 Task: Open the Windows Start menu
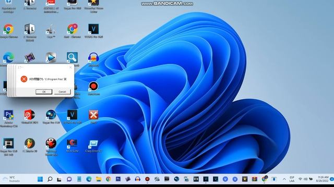click(40, 179)
